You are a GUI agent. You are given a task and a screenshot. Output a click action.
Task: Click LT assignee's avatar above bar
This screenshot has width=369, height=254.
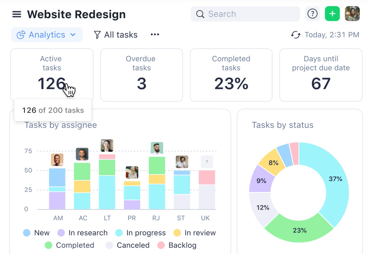click(107, 146)
